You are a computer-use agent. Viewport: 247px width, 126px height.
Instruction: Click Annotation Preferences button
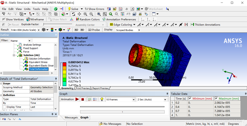pyautogui.click(x=119, y=19)
